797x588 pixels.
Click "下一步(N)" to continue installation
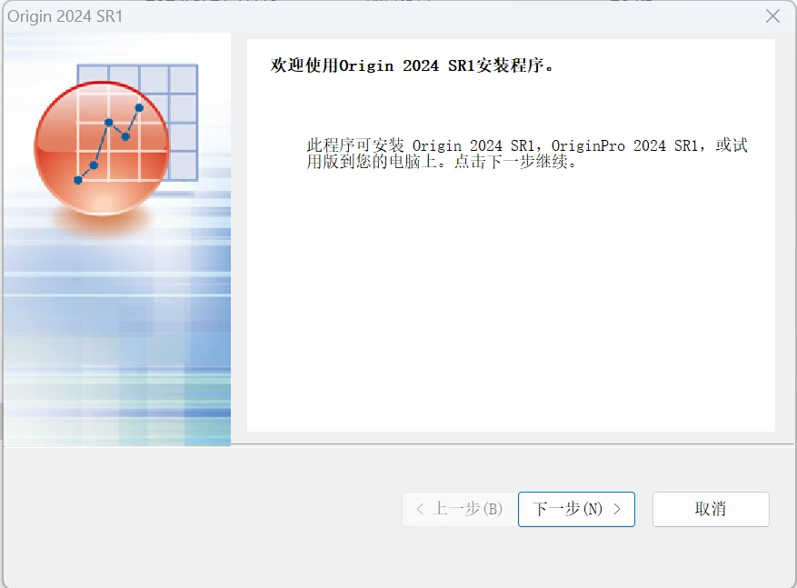(576, 509)
